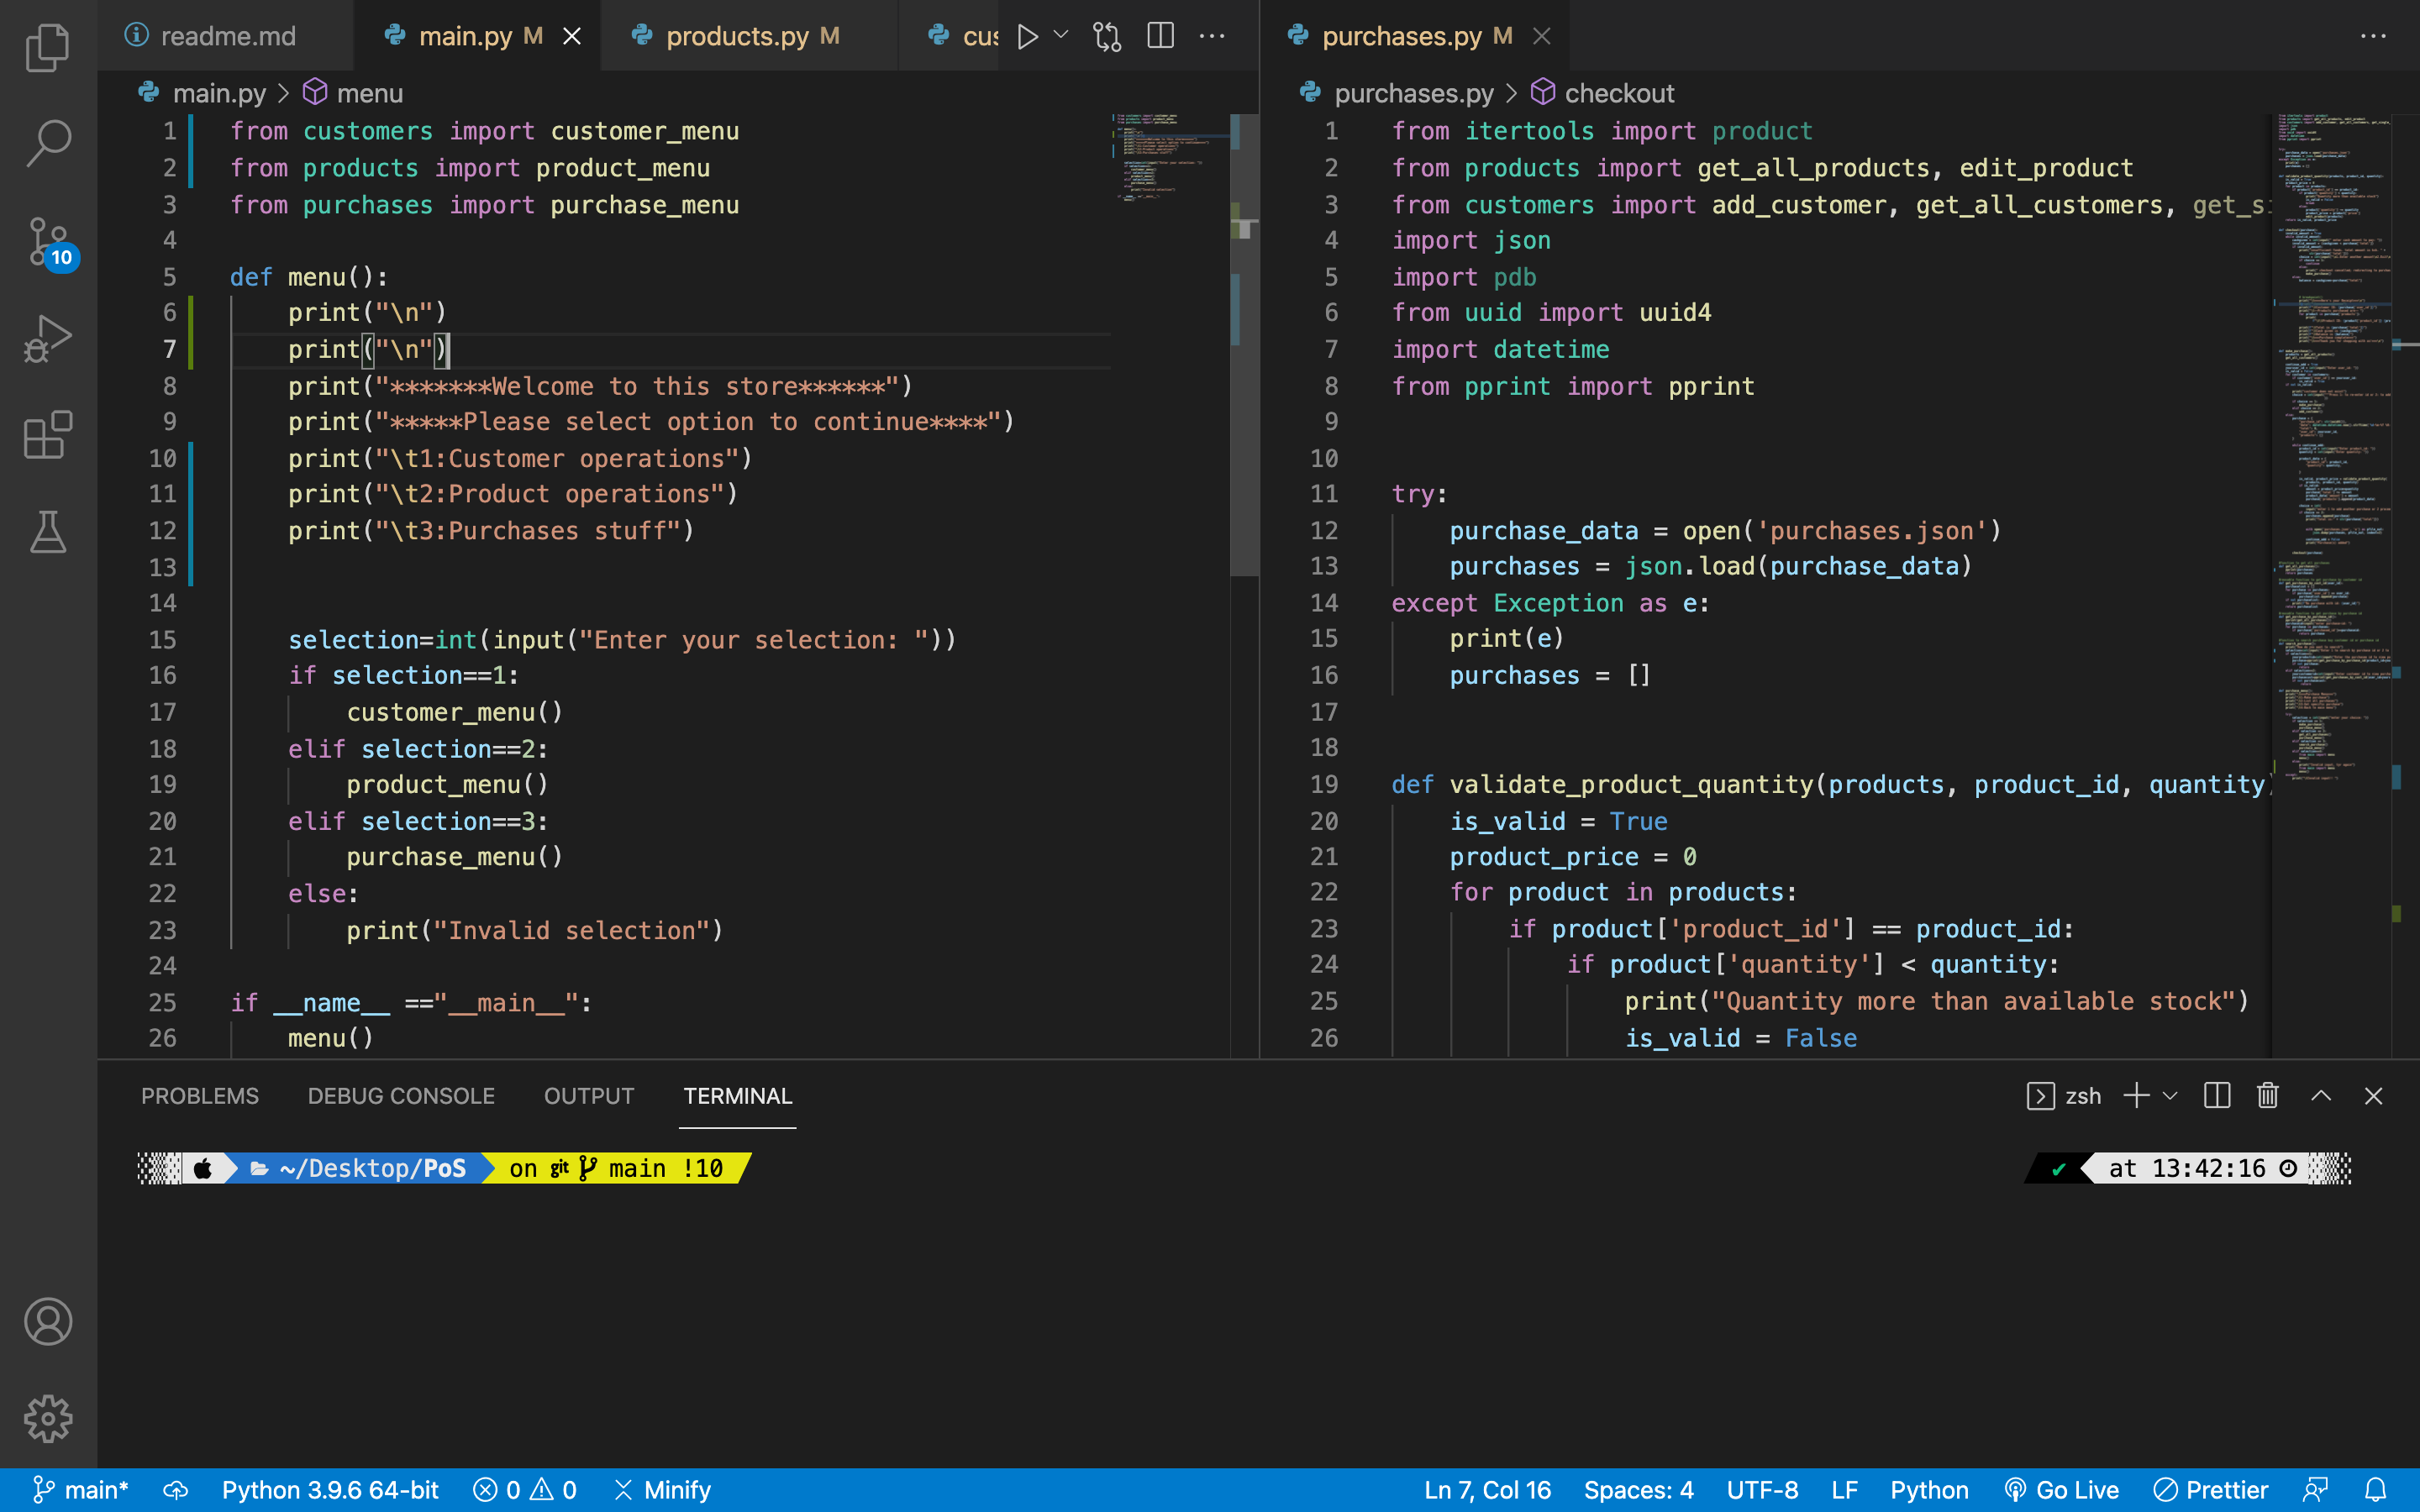Open errors and warnings count in status bar
Screen dimensions: 2420x1512
pos(525,1490)
